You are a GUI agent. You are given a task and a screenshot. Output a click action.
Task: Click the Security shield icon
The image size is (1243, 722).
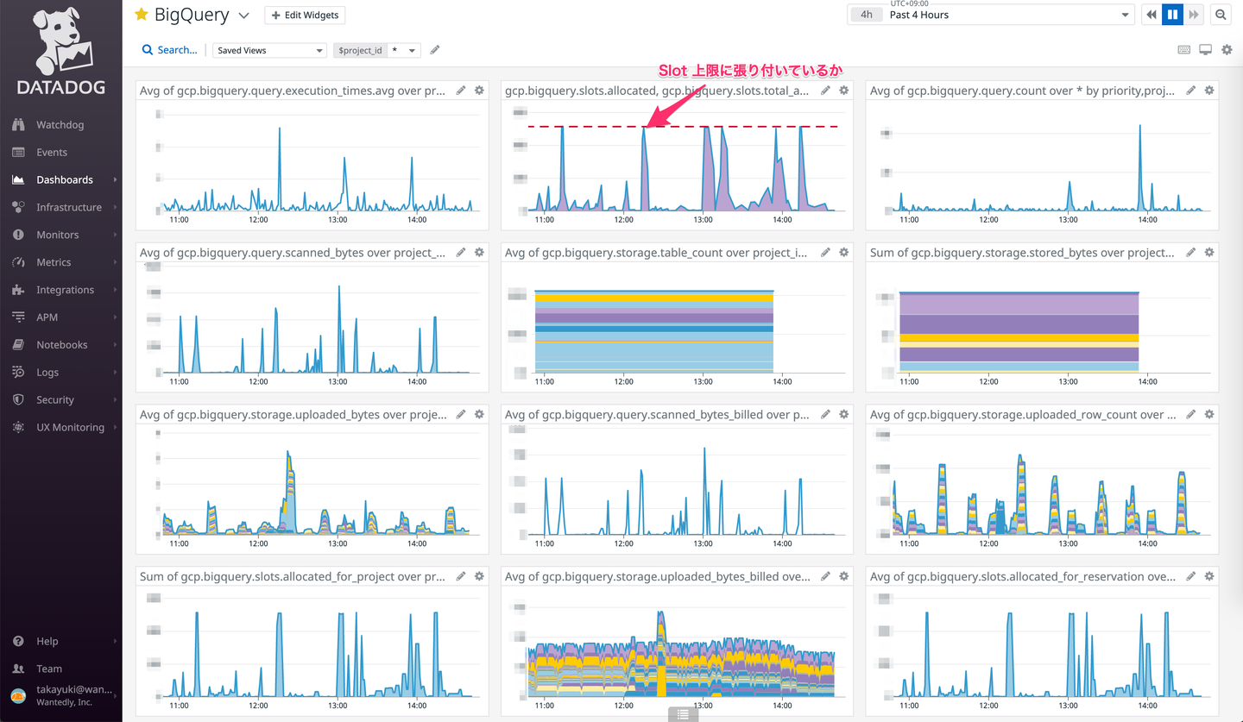18,400
